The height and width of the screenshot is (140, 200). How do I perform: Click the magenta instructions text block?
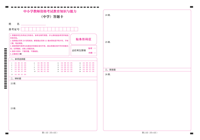39,44
